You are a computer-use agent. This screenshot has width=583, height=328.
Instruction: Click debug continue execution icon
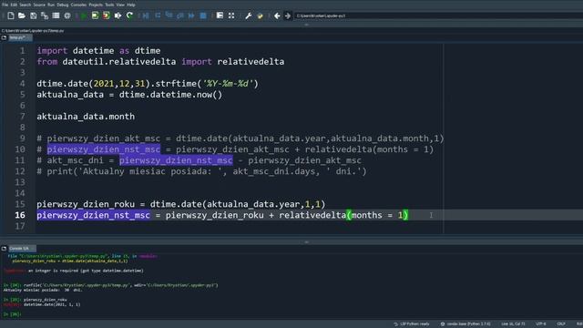pos(191,15)
